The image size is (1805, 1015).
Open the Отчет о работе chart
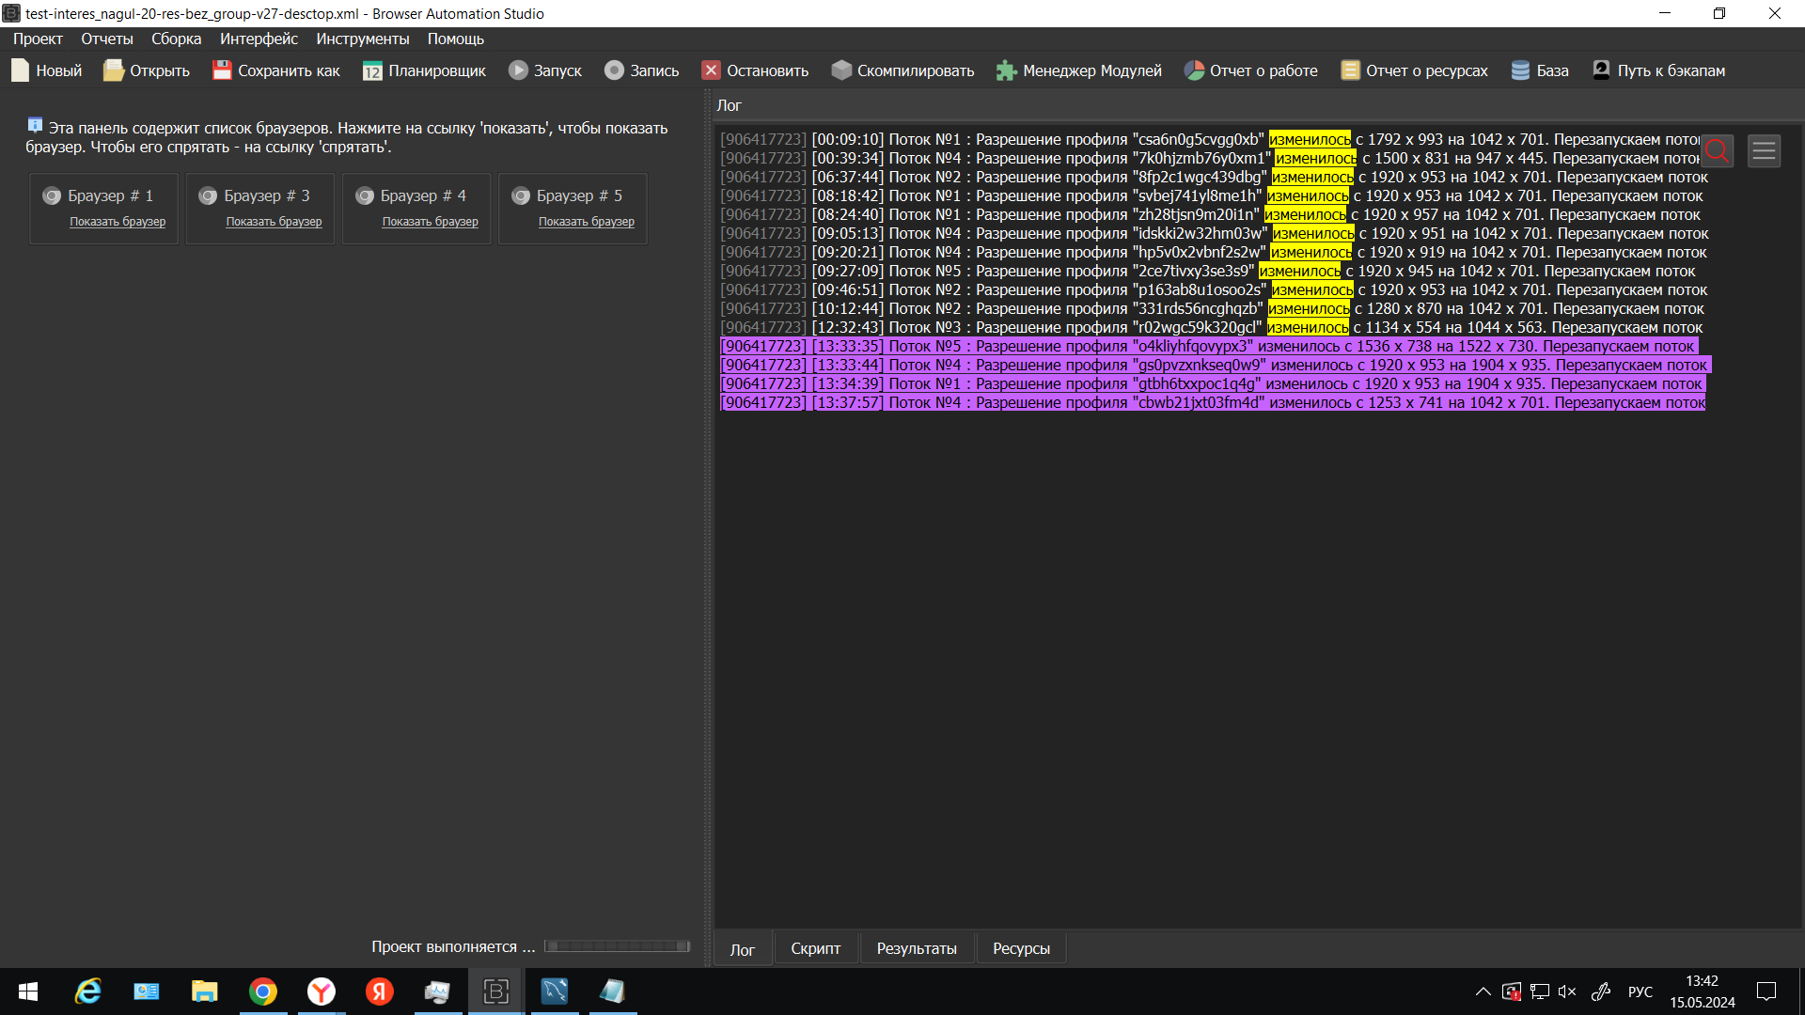[x=1194, y=70]
